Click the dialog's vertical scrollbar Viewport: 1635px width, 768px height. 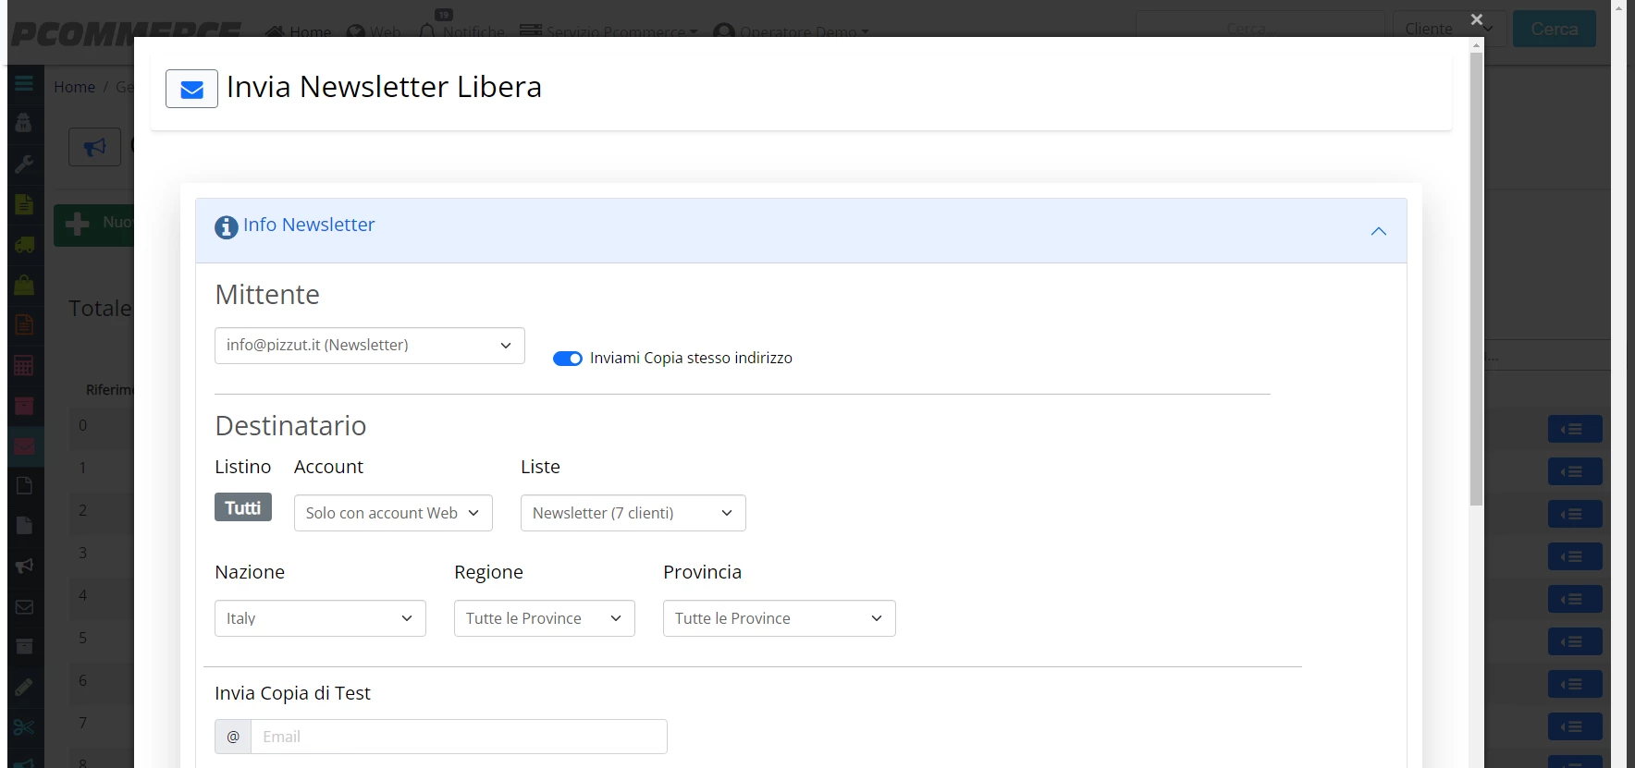coord(1477,279)
